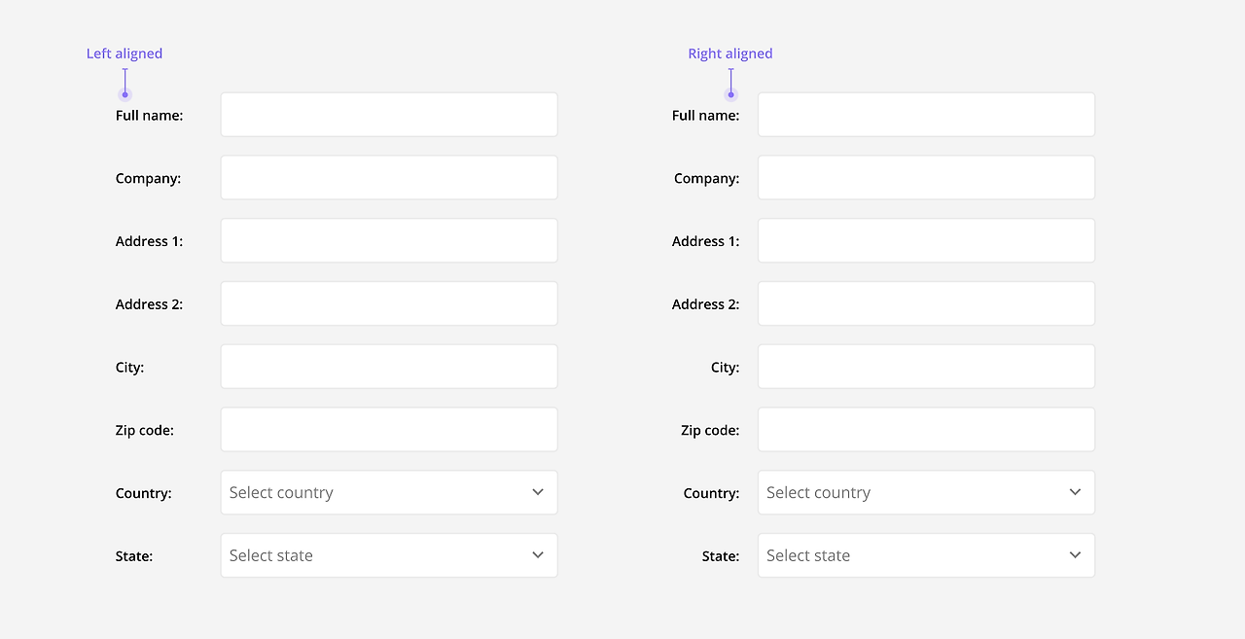This screenshot has height=639, width=1245.
Task: Select the City field in right-aligned form
Action: (x=926, y=367)
